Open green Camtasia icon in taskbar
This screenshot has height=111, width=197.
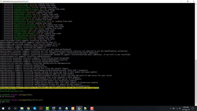(x=47, y=108)
